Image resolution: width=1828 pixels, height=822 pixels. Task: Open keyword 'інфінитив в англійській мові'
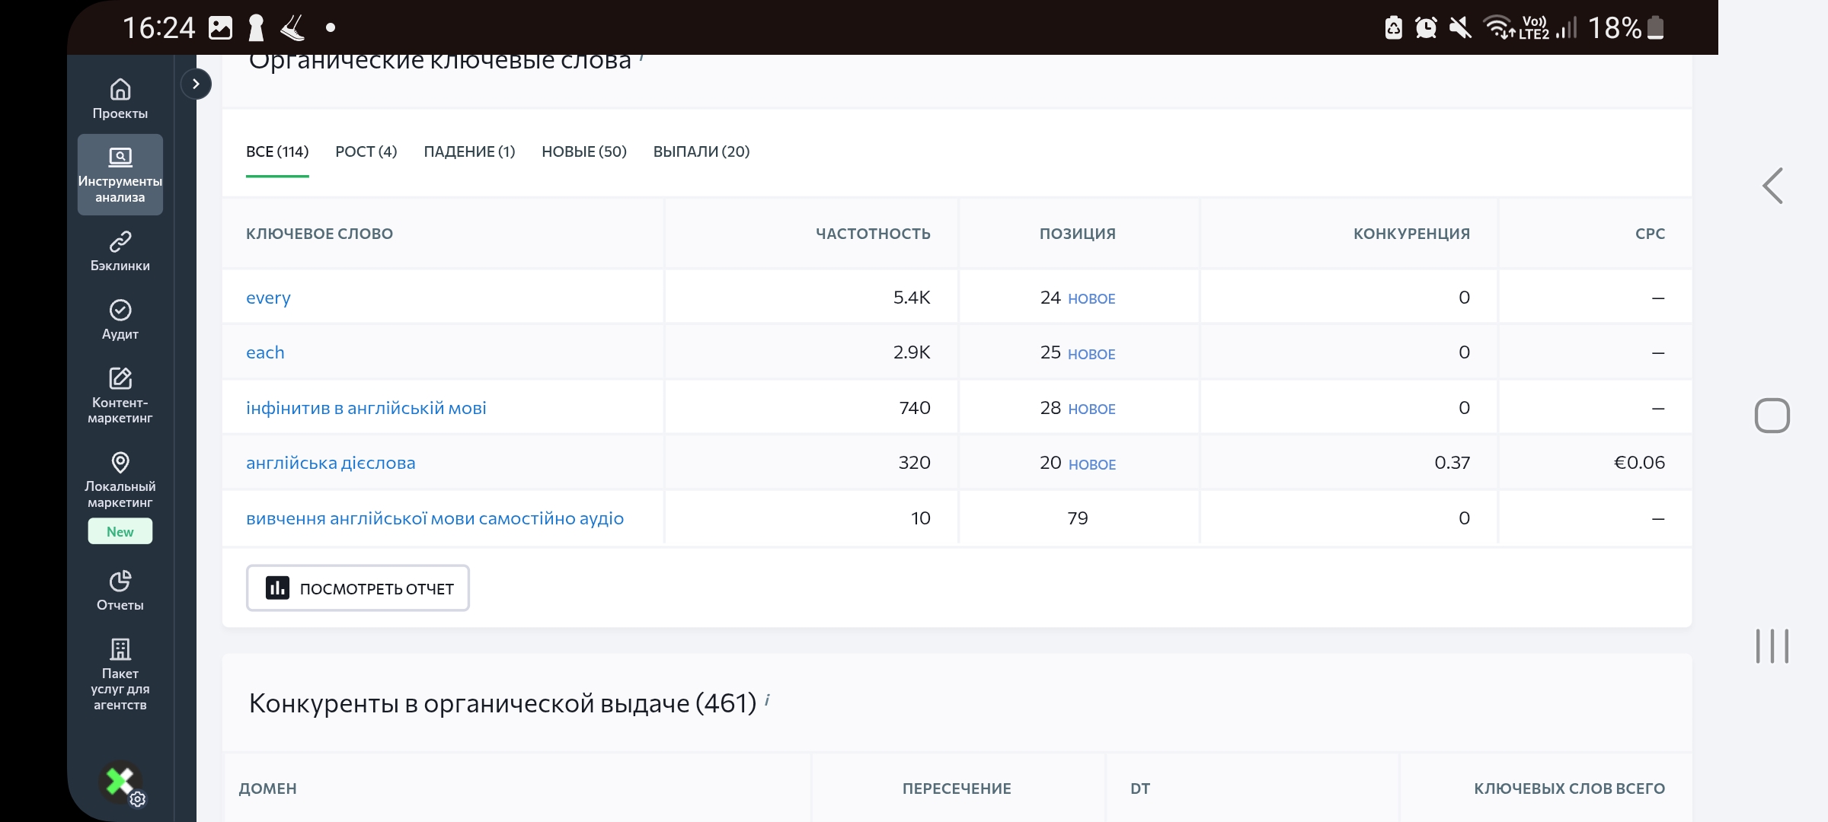coord(366,408)
